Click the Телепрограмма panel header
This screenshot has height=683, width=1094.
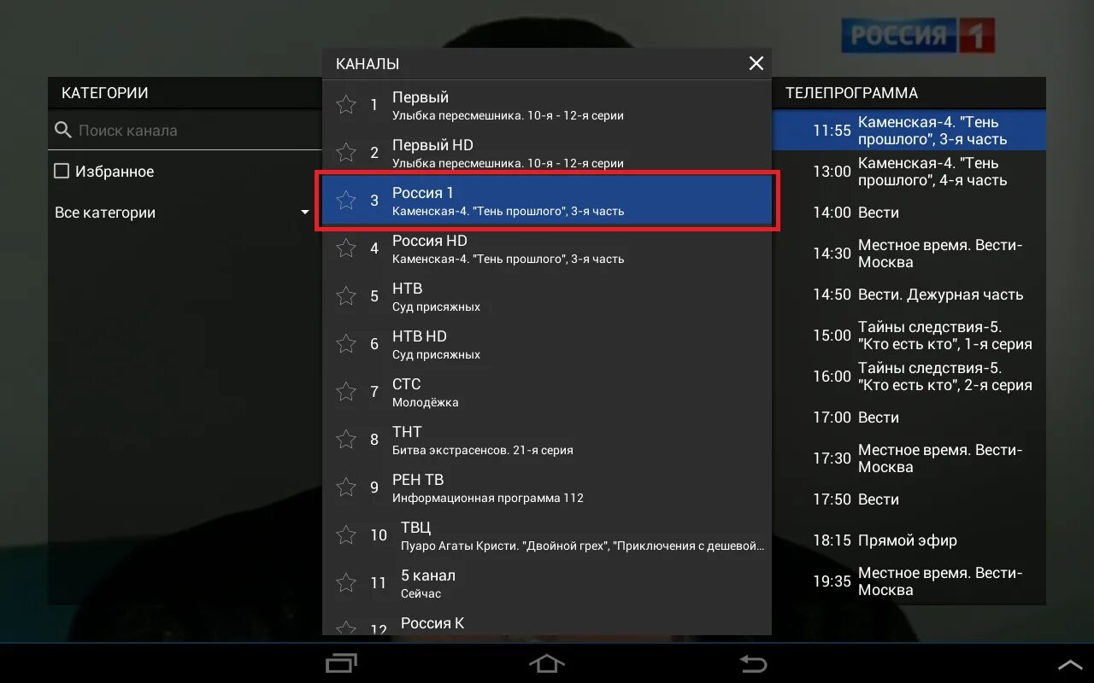851,93
